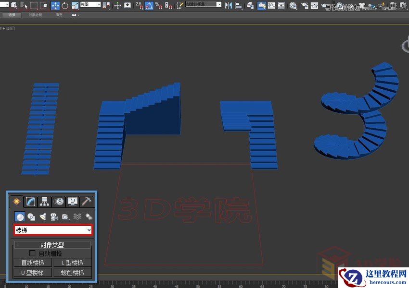Open the 楼梯 object category dropdown
The height and width of the screenshot is (288, 409).
click(89, 230)
